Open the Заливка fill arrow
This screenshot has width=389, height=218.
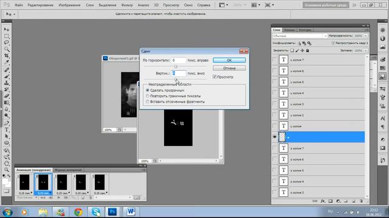(x=366, y=50)
